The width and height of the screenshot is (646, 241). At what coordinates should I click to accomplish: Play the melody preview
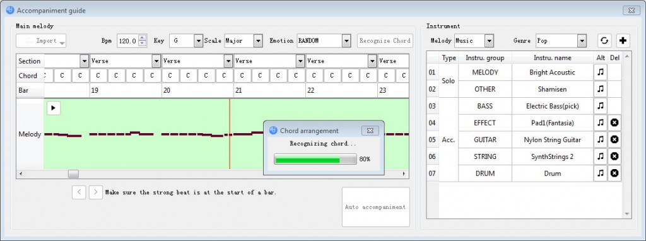[54, 108]
